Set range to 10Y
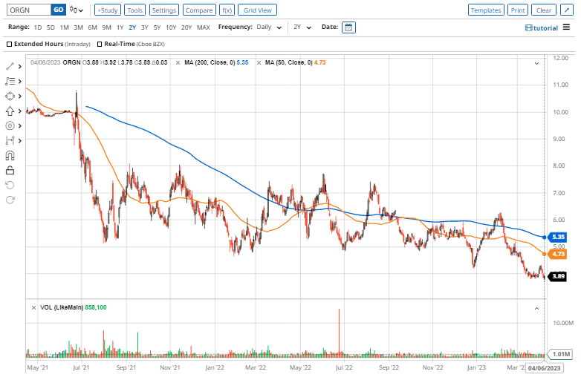This screenshot has width=581, height=383. [171, 27]
